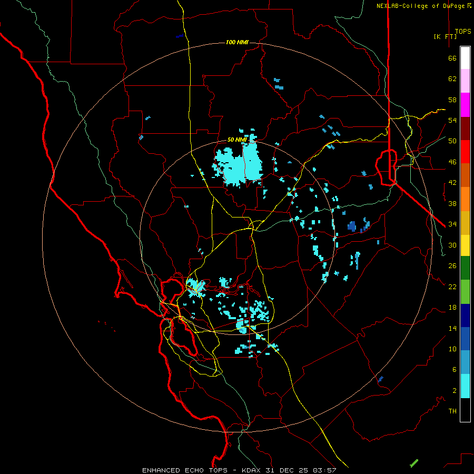Viewport: 474px width, 474px height.
Task: Click the legend value 22
Action: tap(452, 287)
